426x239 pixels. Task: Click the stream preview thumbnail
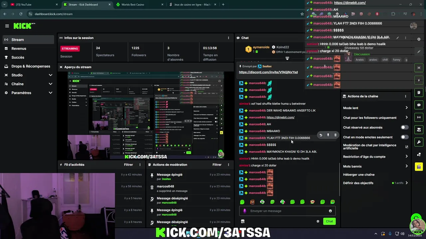[x=146, y=116]
